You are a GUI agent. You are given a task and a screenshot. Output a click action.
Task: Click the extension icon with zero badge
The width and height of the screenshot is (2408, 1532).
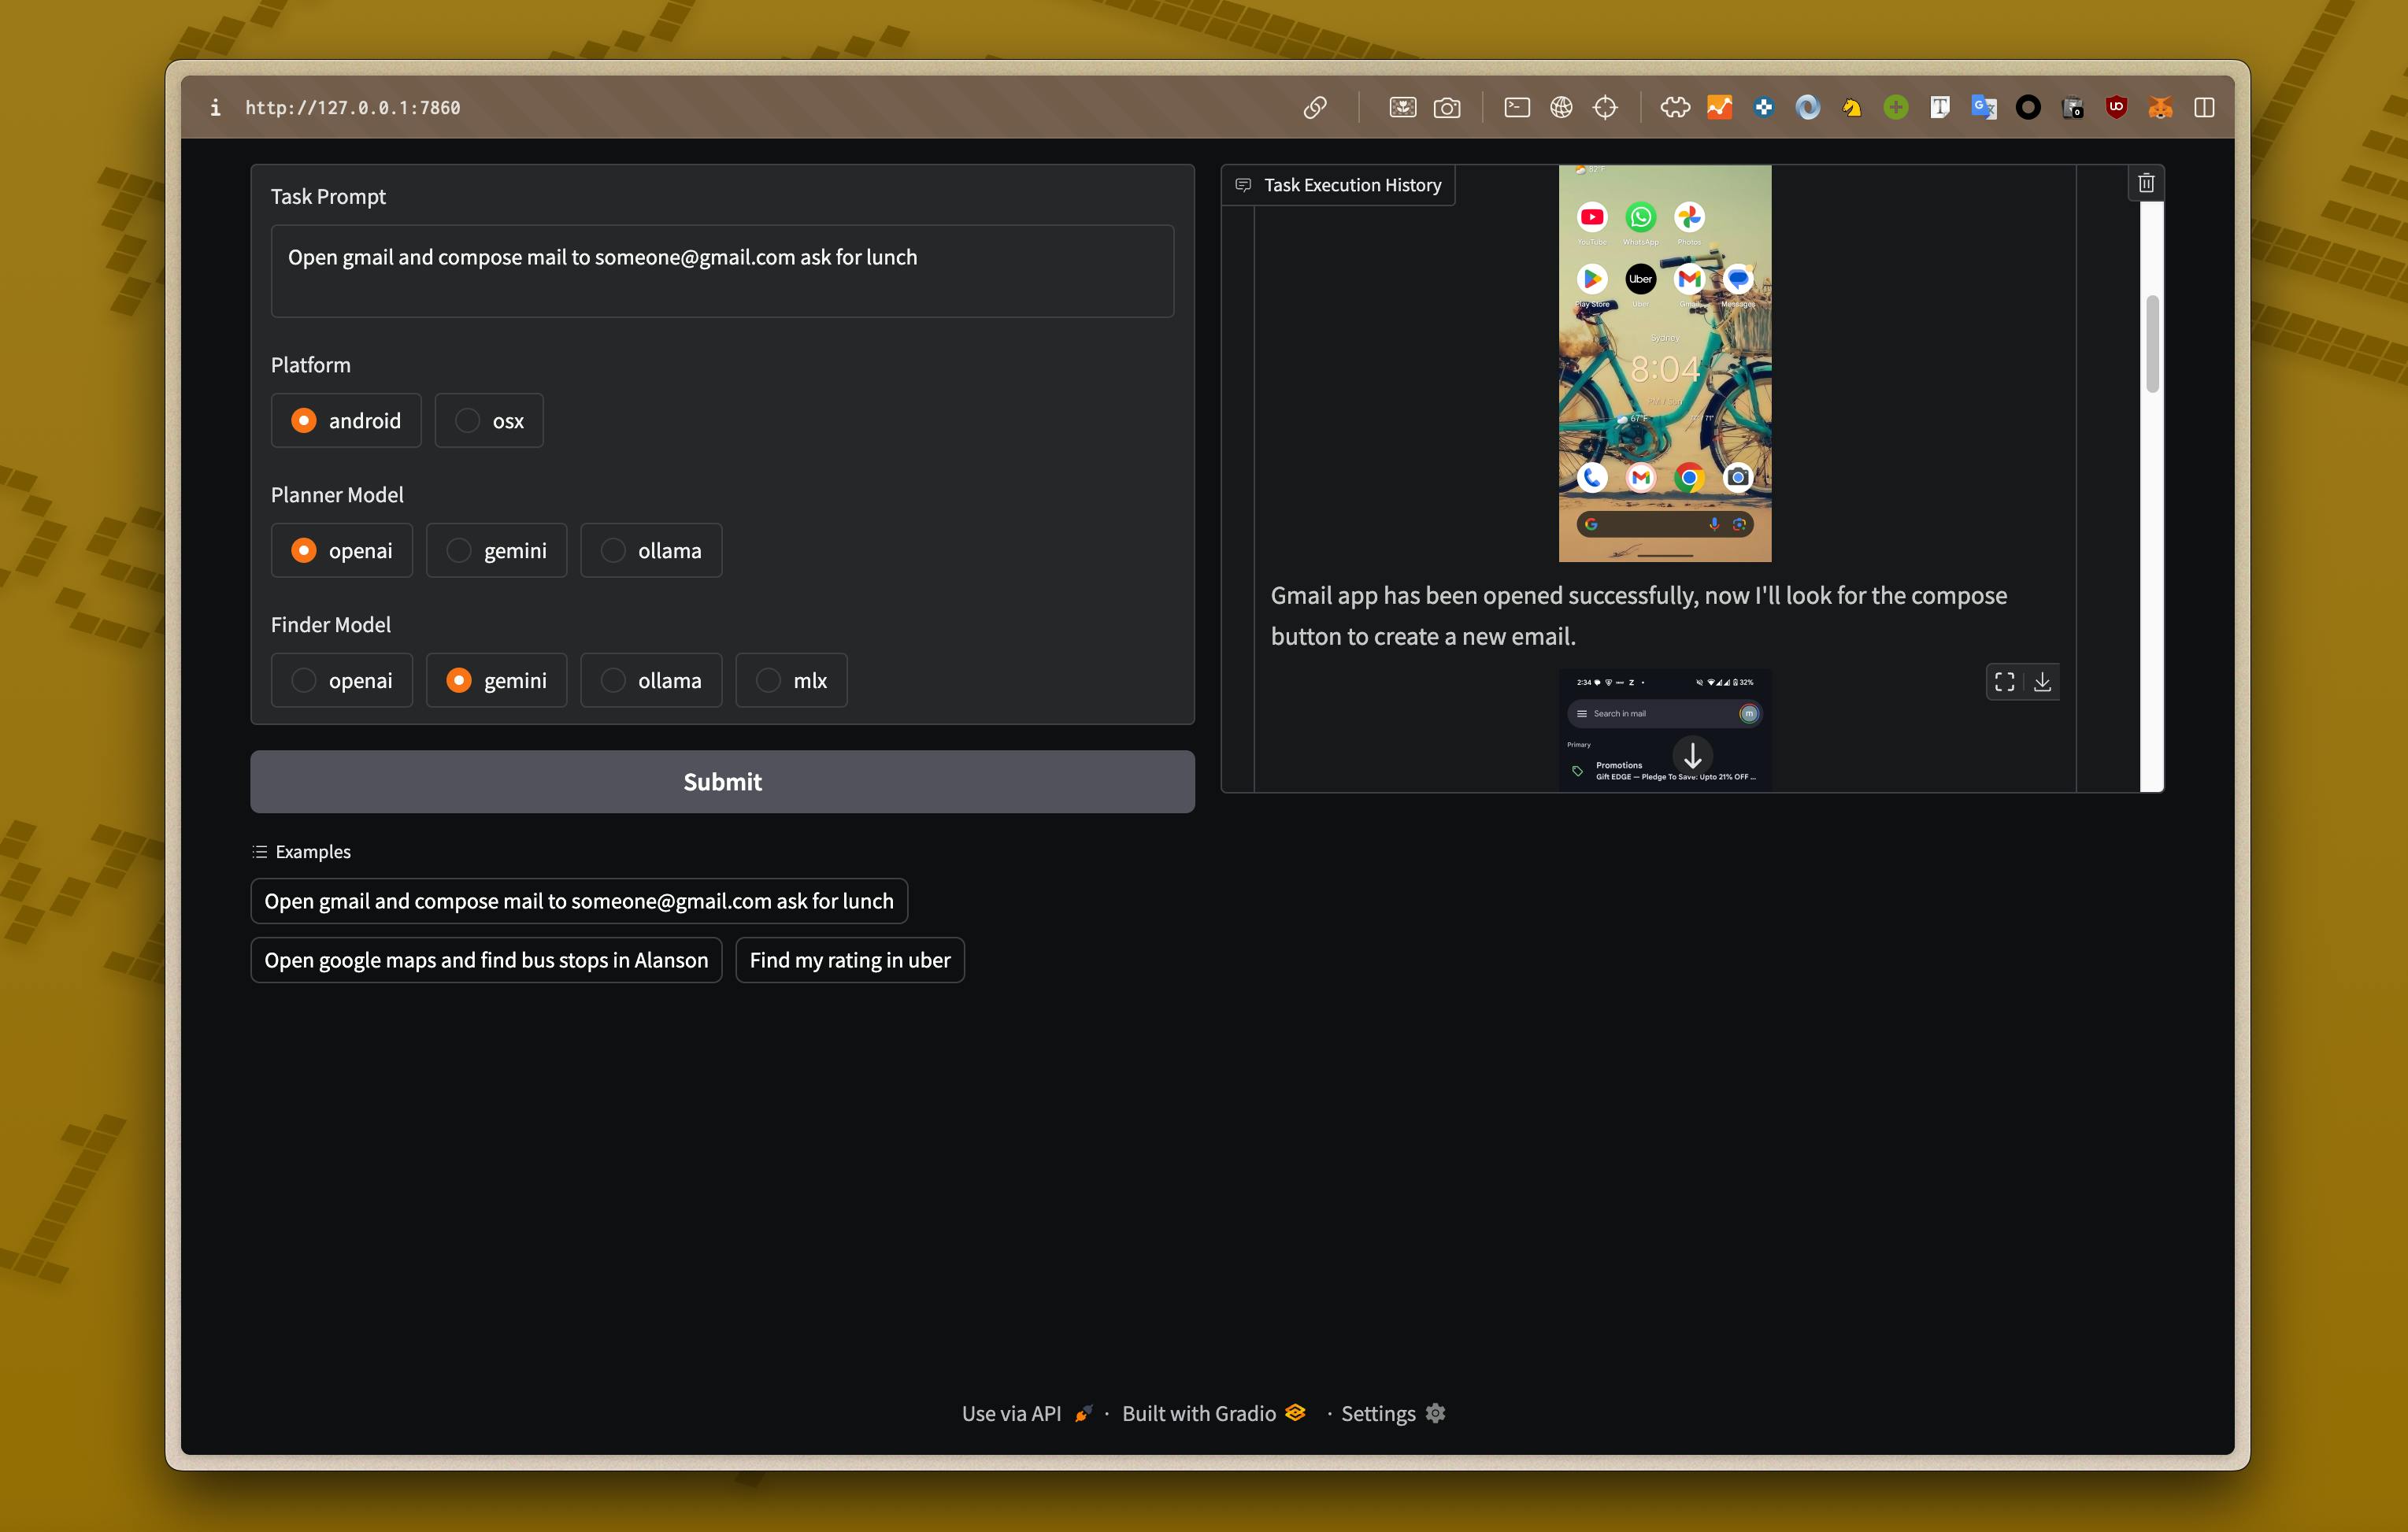click(x=2072, y=107)
